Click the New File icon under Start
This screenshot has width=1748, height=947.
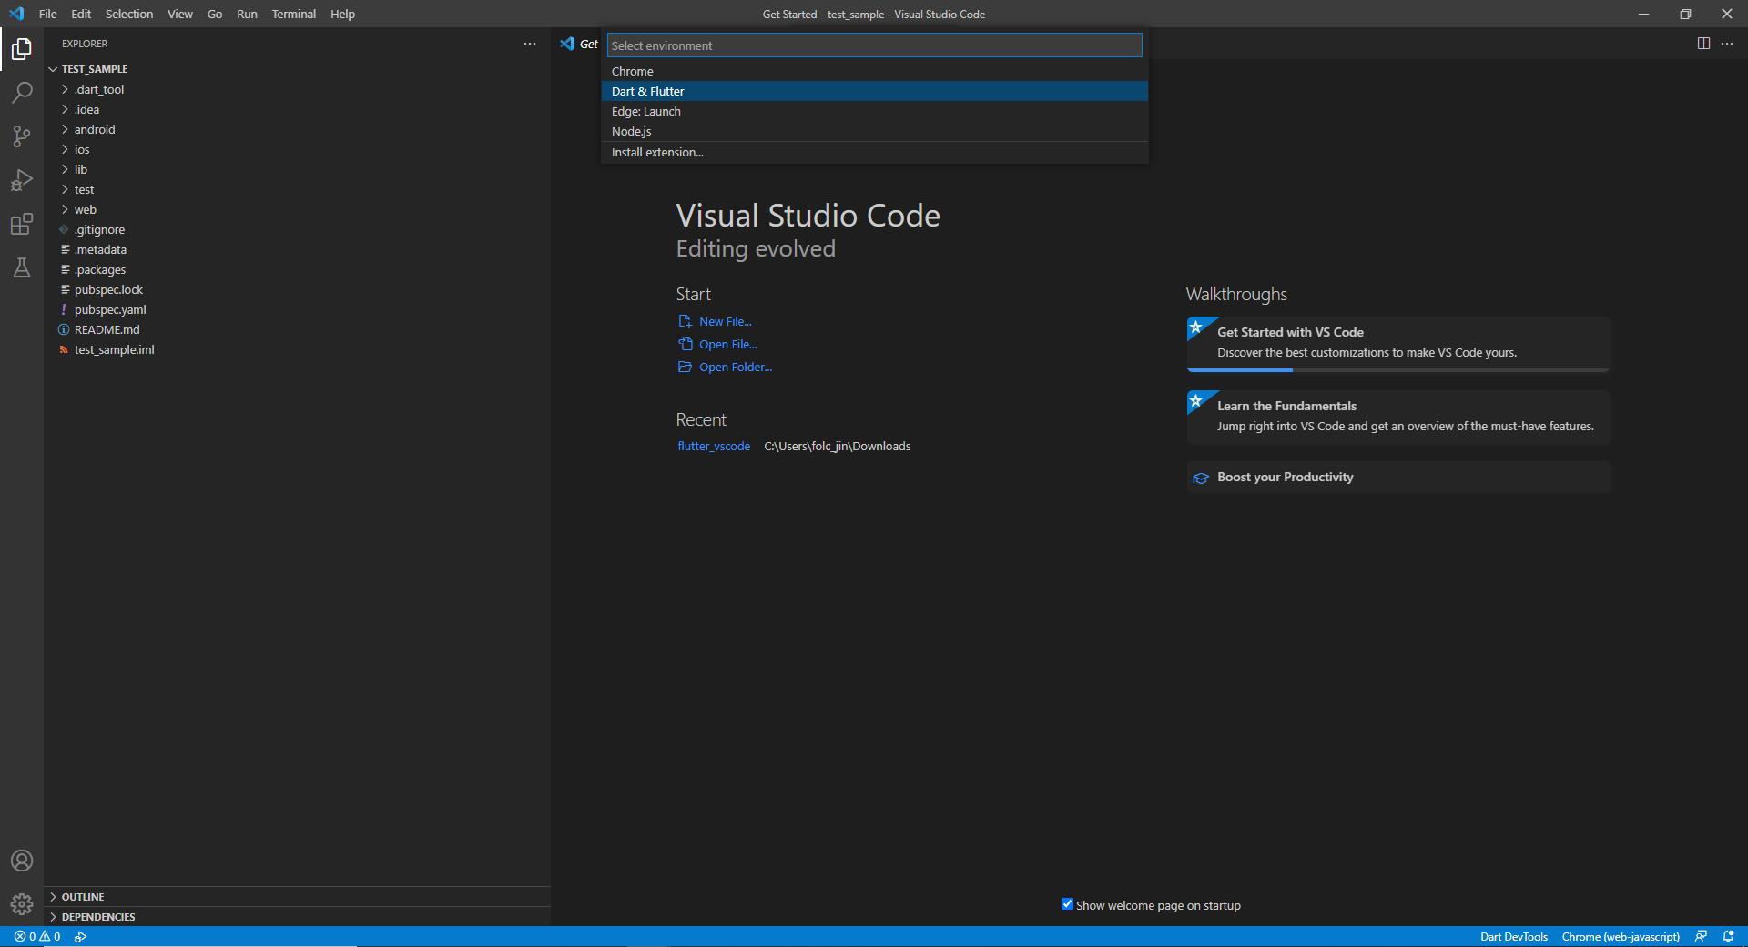(x=685, y=321)
